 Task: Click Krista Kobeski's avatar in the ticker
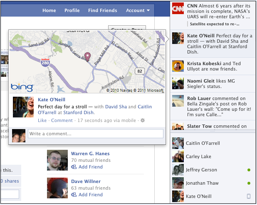(x=178, y=66)
